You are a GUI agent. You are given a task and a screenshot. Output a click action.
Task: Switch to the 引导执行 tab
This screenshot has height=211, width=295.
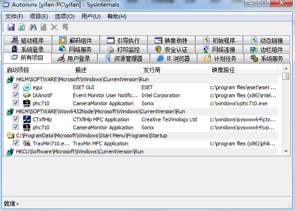[123, 41]
